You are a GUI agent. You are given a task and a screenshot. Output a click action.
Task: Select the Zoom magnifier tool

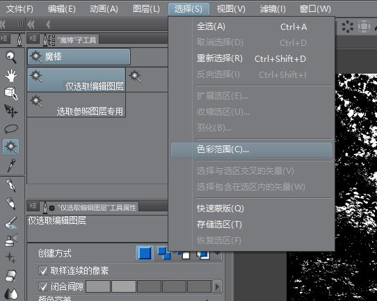pos(11,57)
